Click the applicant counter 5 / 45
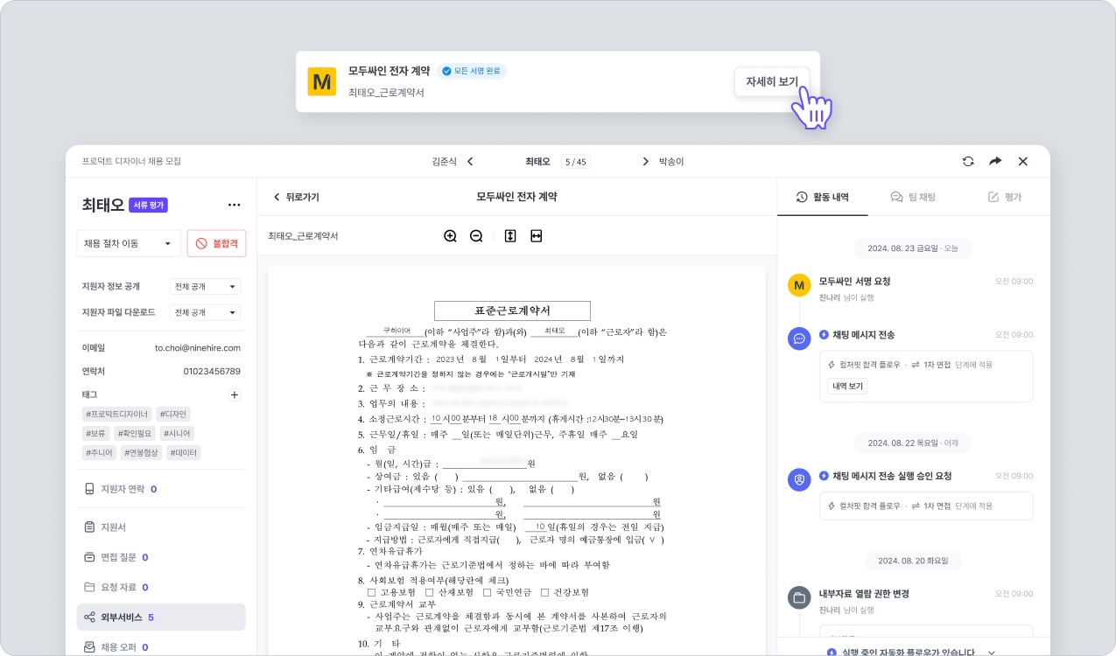This screenshot has height=656, width=1116. 576,162
